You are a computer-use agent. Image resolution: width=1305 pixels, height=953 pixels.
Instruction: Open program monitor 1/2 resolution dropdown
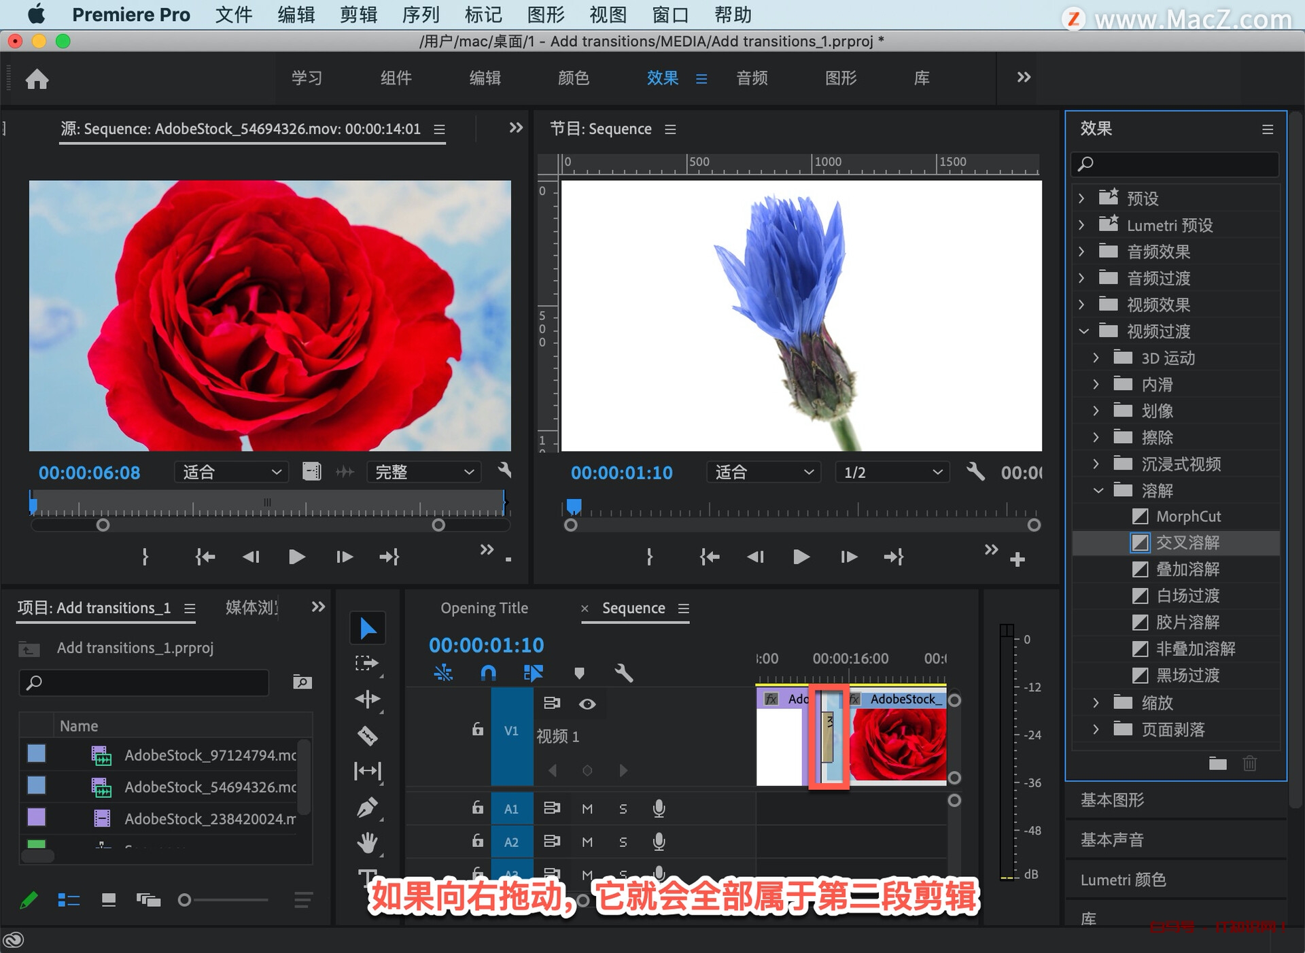click(892, 472)
